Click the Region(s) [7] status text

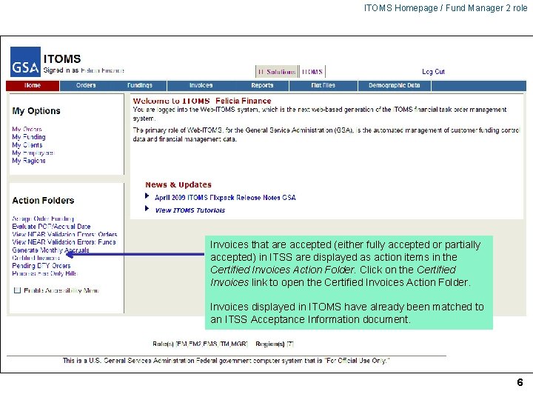pyautogui.click(x=275, y=344)
